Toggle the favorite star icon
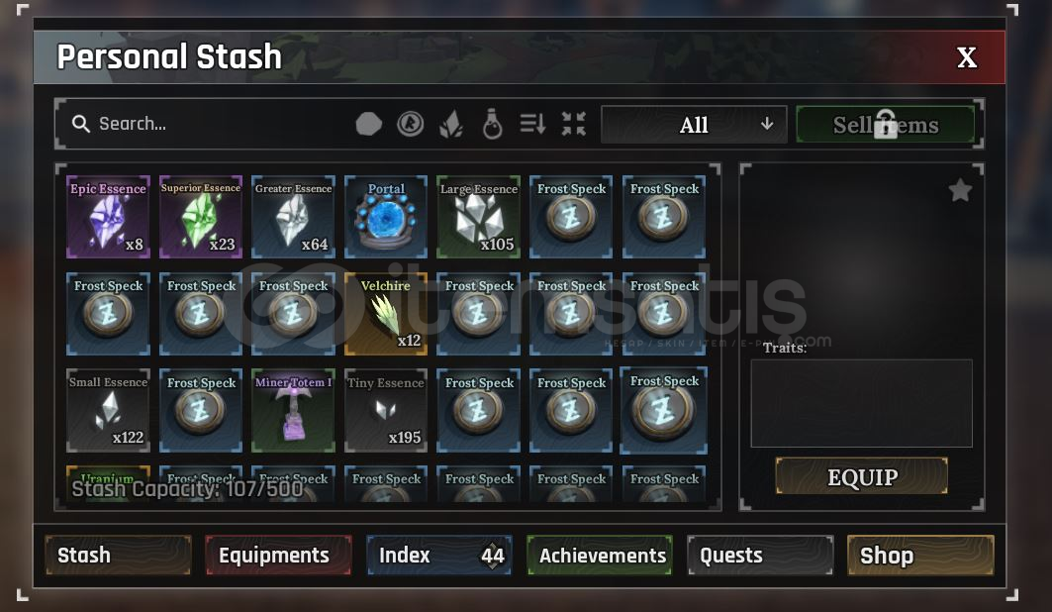 (961, 190)
